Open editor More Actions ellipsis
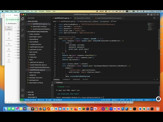 (x=157, y=18)
